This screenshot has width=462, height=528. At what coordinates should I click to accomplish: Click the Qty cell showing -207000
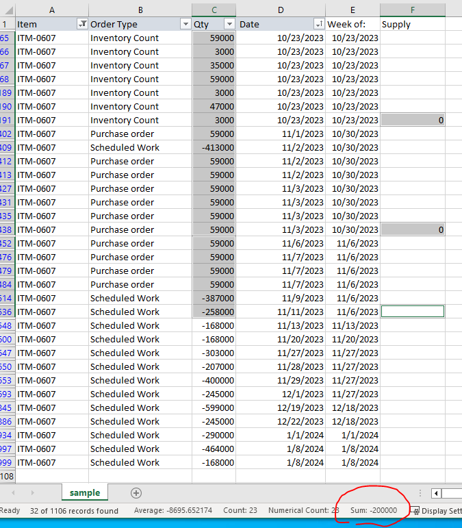click(214, 366)
